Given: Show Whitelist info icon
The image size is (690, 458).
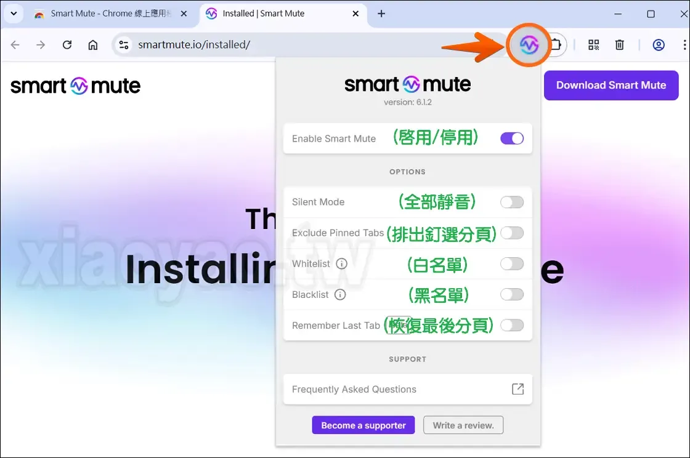Looking at the screenshot, I should click(x=341, y=263).
